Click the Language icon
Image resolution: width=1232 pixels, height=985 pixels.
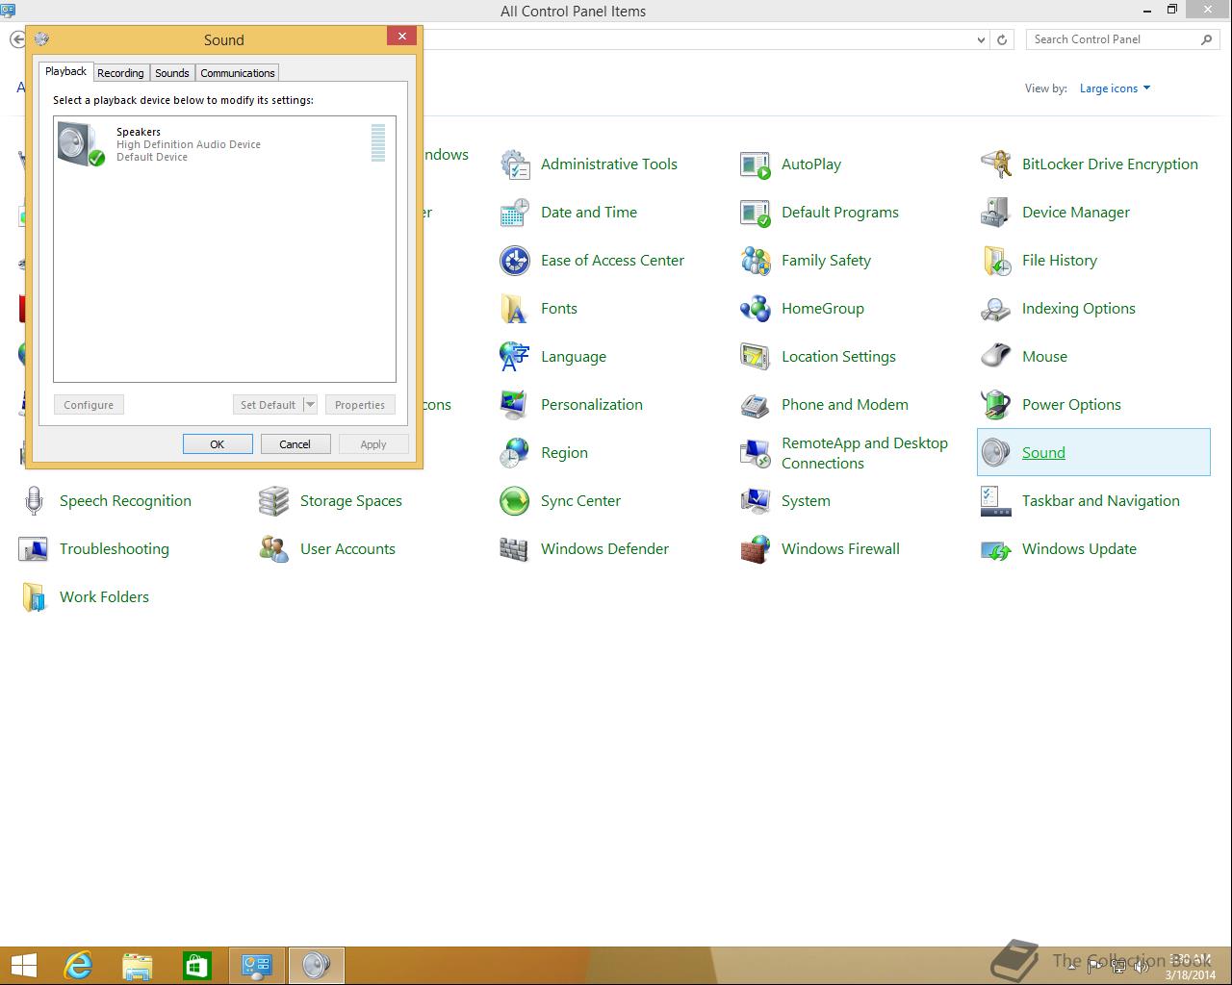[x=515, y=357]
